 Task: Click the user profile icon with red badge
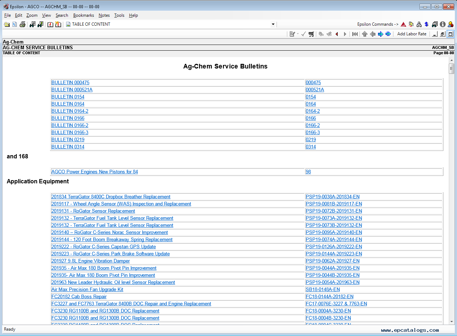(451, 24)
